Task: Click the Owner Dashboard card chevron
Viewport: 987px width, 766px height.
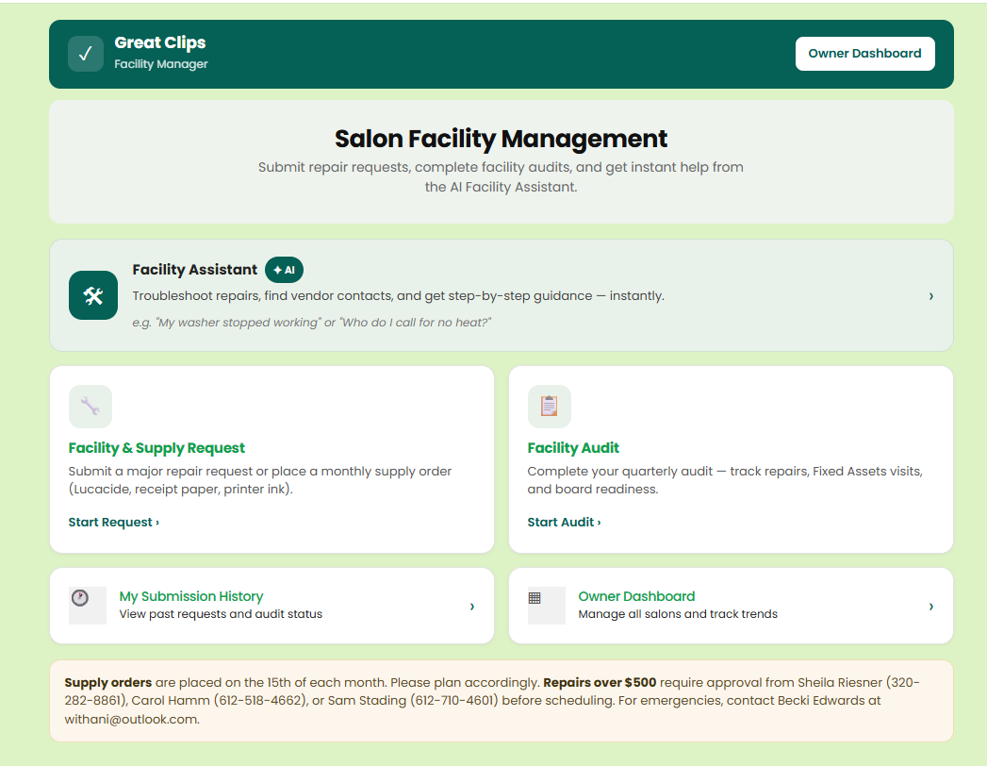Action: 931,607
